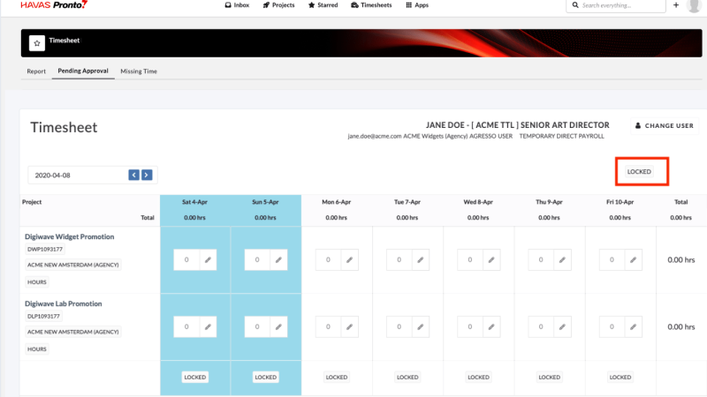Image resolution: width=707 pixels, height=397 pixels.
Task: Click LOCKED badge under Fri 10-Apr
Action: pyautogui.click(x=620, y=378)
